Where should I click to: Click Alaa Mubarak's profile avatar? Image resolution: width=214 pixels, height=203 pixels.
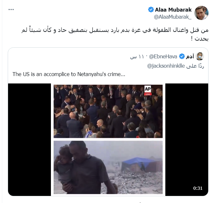(x=201, y=13)
